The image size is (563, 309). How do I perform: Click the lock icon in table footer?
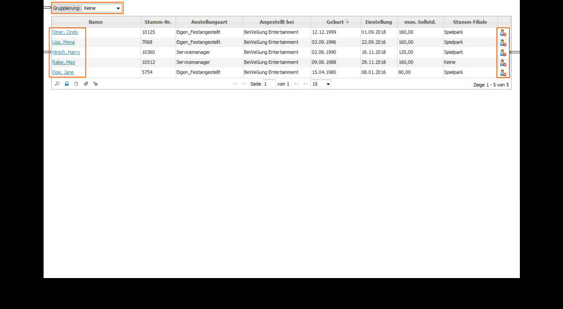point(95,84)
